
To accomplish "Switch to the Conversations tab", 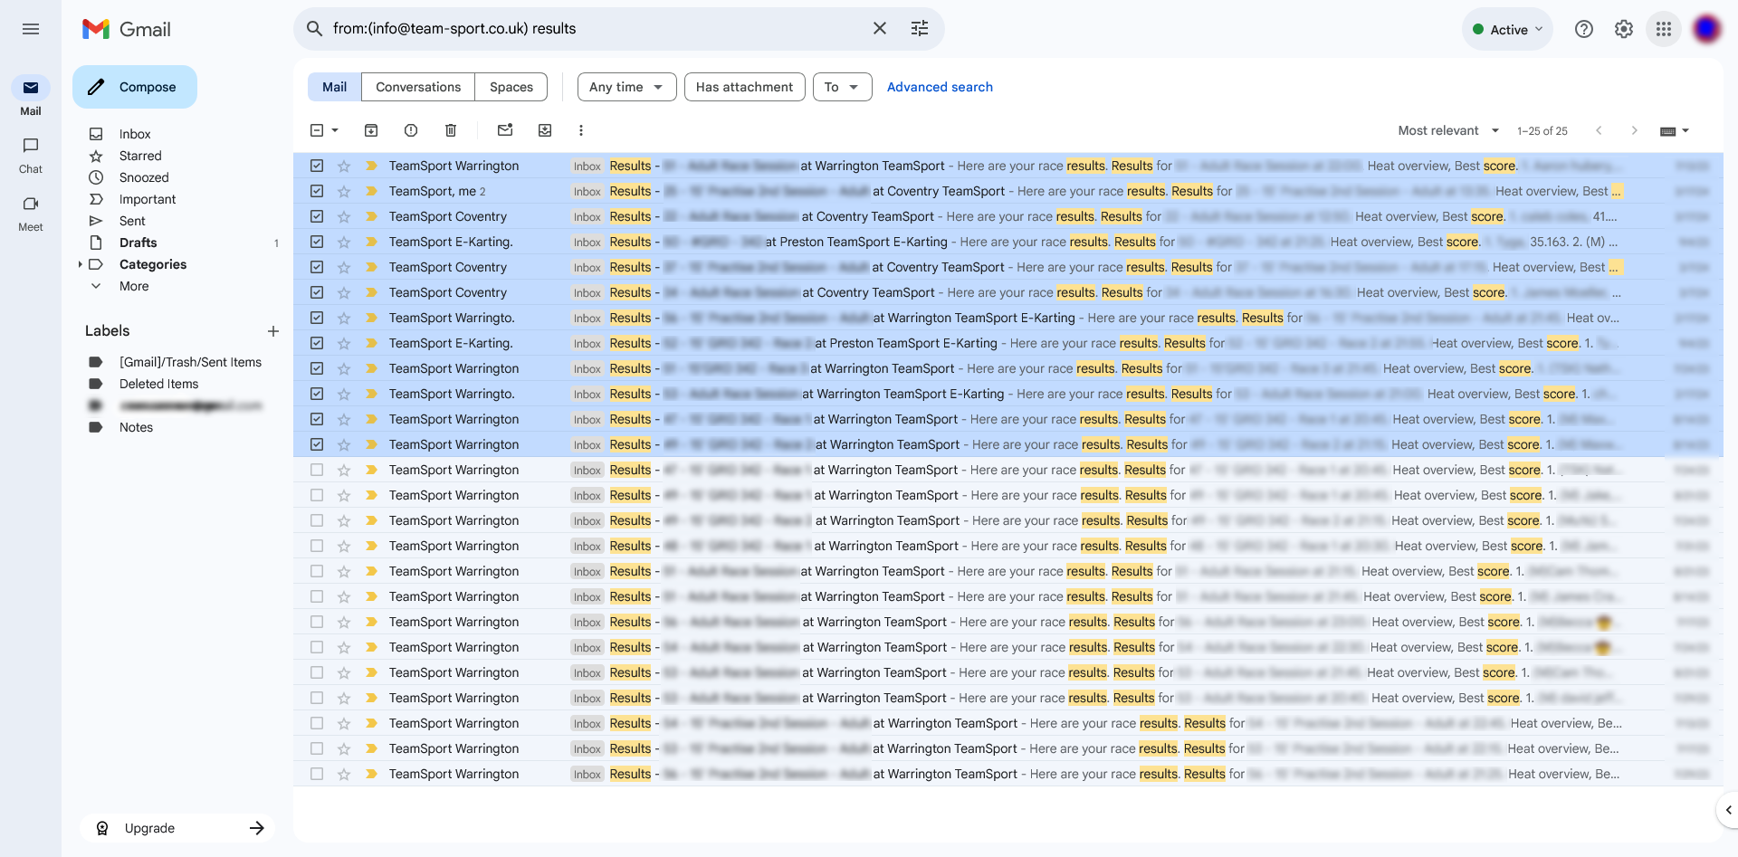I will point(418,87).
